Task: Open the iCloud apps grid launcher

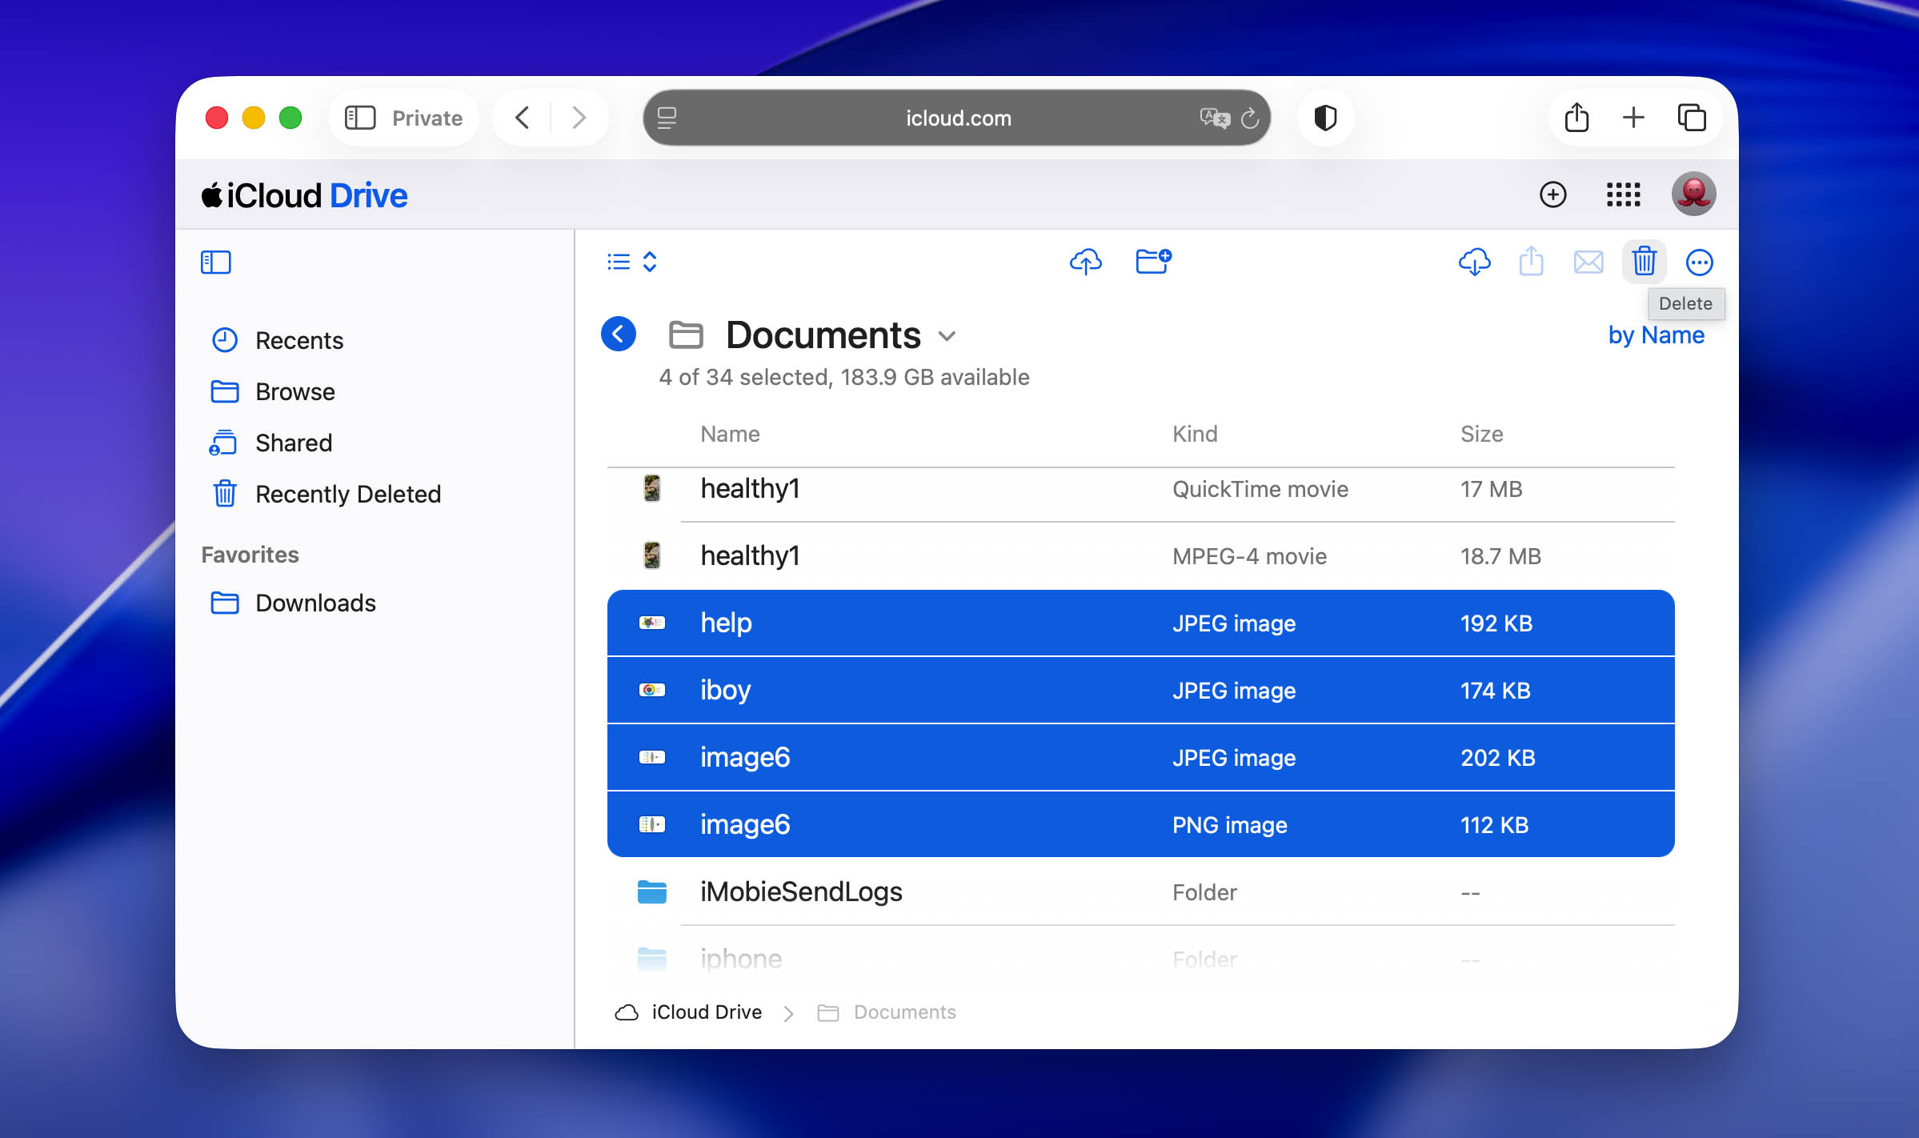Action: (x=1623, y=194)
